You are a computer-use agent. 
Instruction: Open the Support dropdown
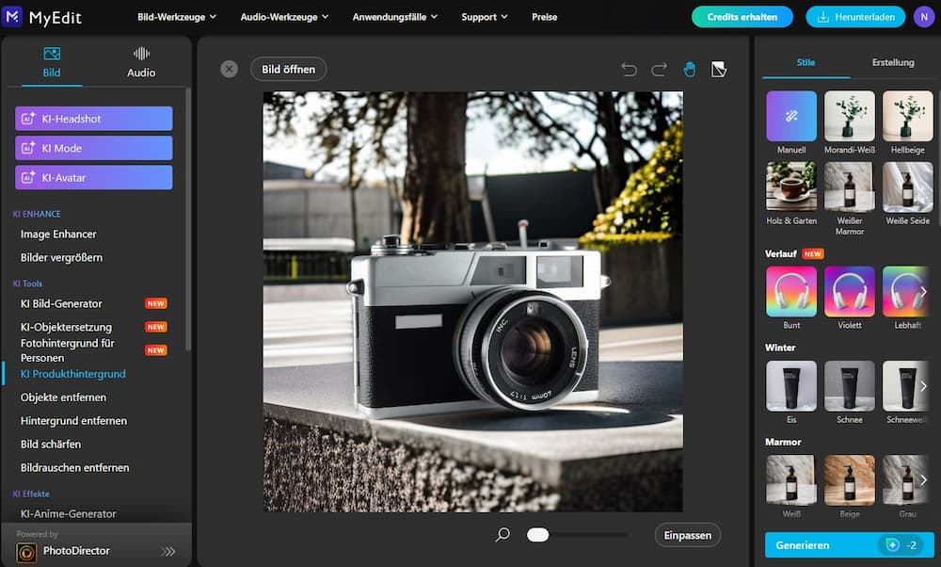pyautogui.click(x=485, y=17)
